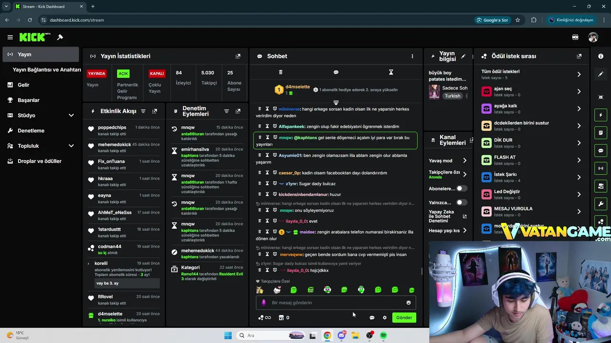The width and height of the screenshot is (611, 343).
Task: Toggle the broadcast signal icon in right sidebar
Action: (x=600, y=168)
